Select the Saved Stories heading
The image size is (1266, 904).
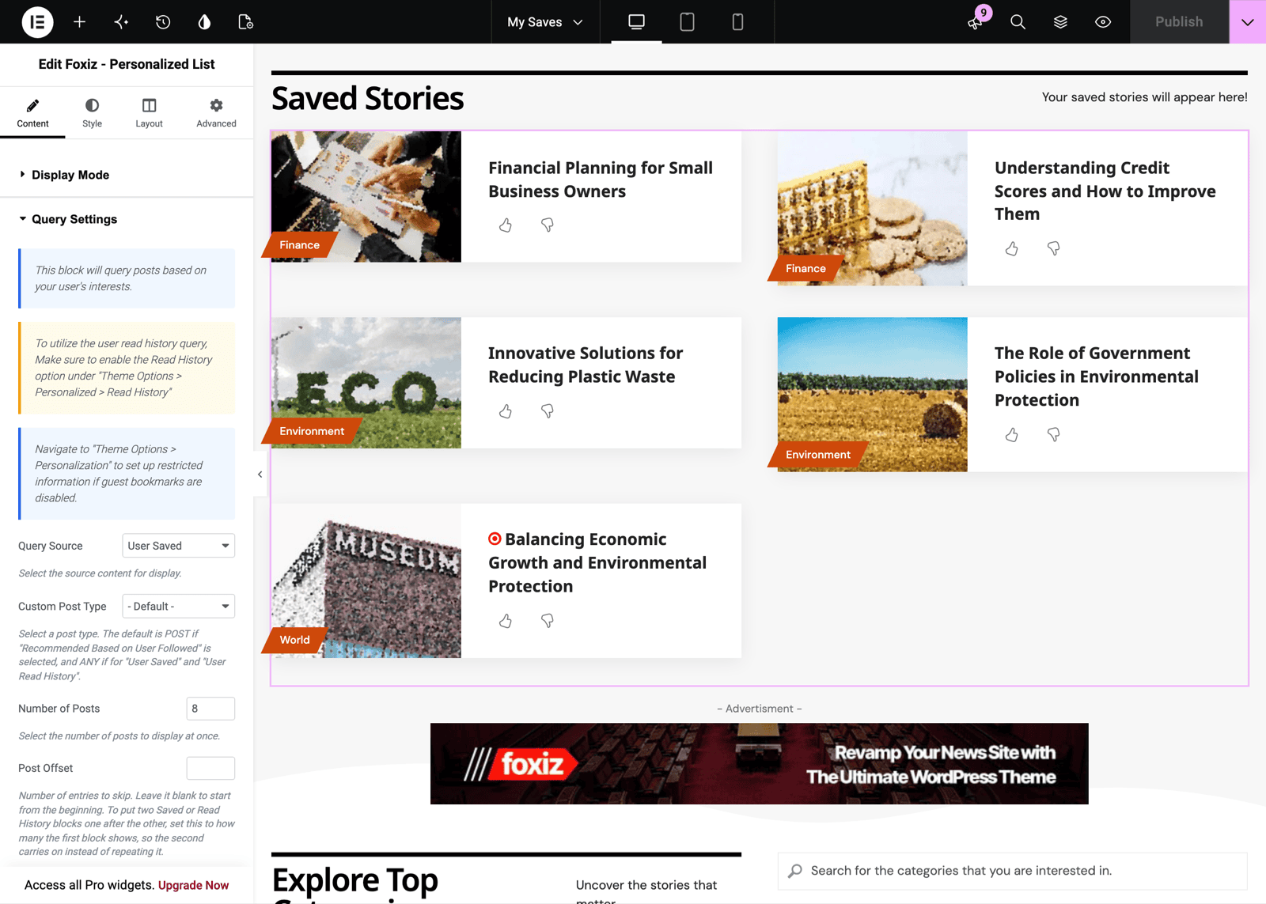pos(368,98)
